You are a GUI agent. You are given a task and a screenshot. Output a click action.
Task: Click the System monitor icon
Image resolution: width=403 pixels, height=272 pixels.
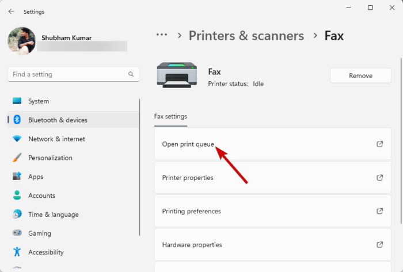click(17, 101)
